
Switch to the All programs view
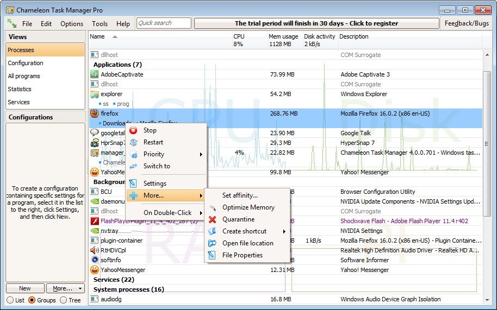45,76
